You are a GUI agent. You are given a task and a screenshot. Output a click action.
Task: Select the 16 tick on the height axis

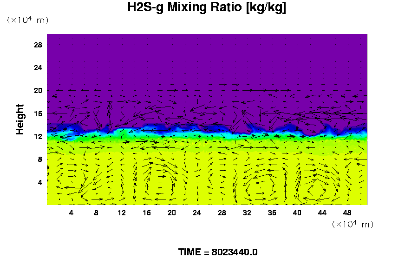38,113
